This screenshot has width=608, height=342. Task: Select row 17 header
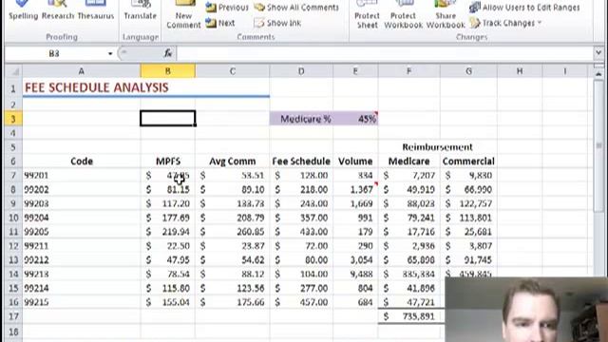(x=13, y=316)
